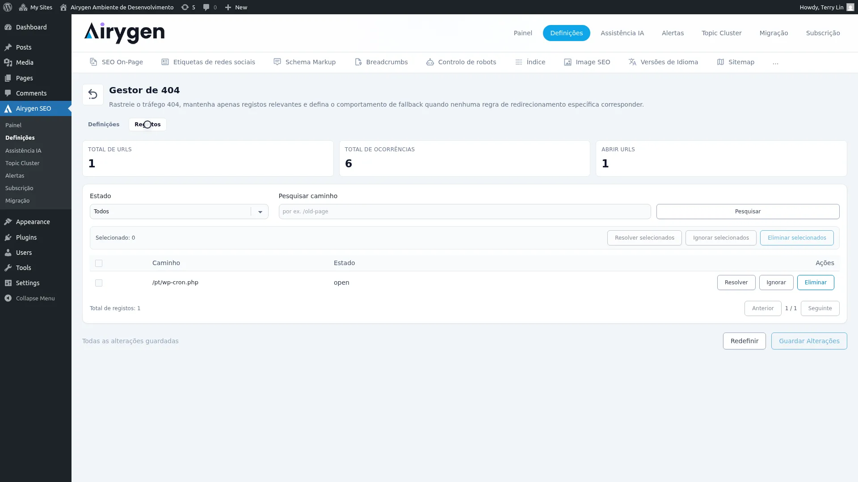Click the Sitemap map icon

[720, 62]
